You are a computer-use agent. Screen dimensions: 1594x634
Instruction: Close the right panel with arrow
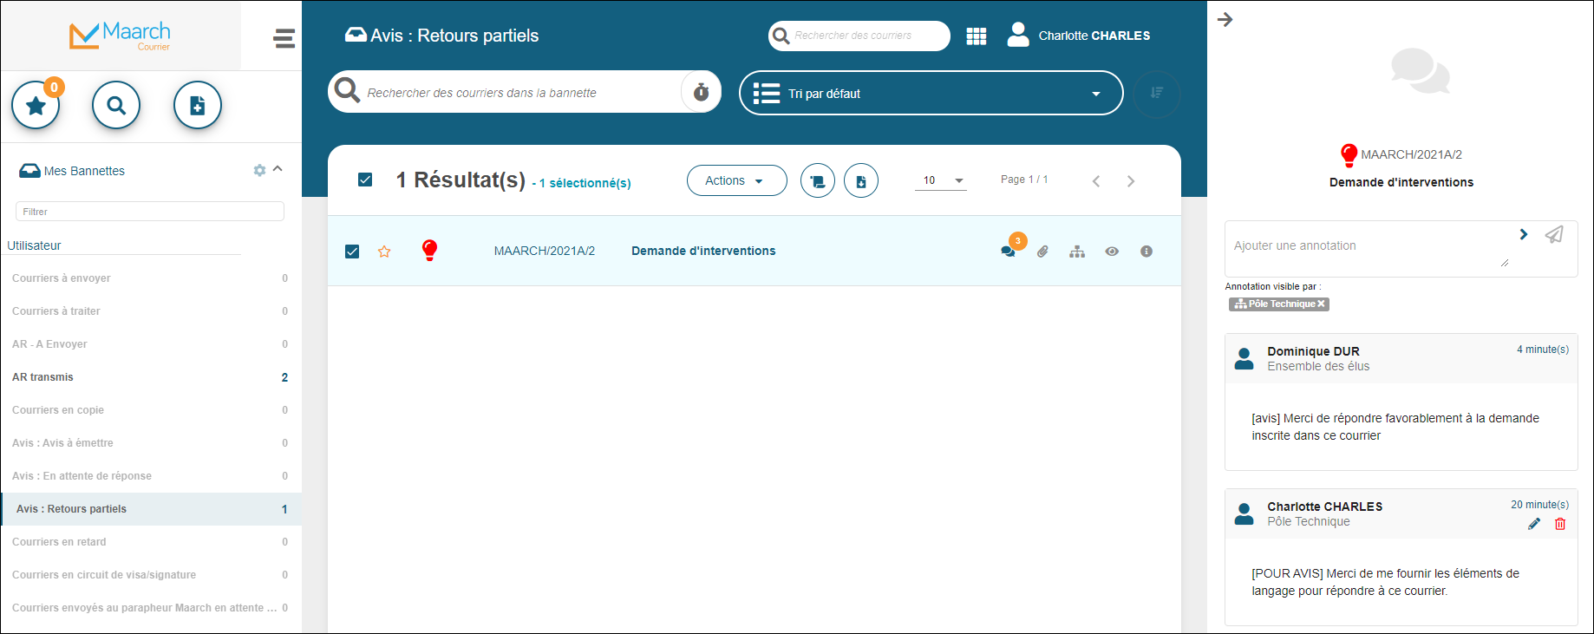tap(1225, 19)
